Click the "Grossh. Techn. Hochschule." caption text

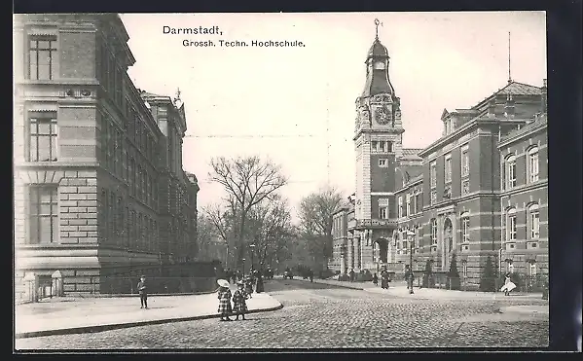click(243, 44)
